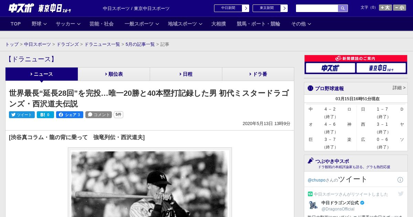Go to トップ breadcrumb link
The height and width of the screenshot is (217, 413).
tap(12, 44)
